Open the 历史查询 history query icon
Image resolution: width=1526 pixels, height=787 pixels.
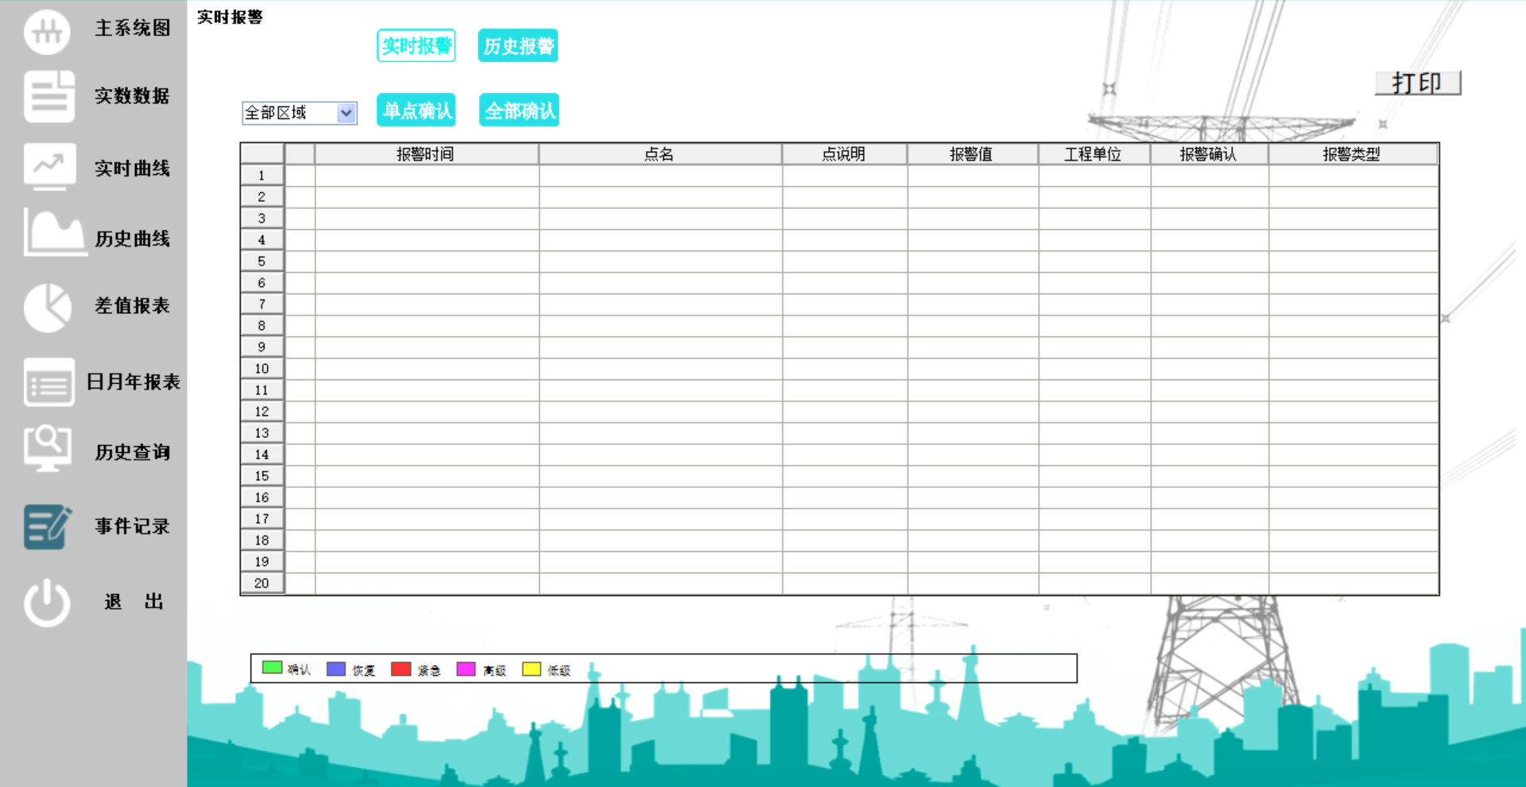[48, 448]
